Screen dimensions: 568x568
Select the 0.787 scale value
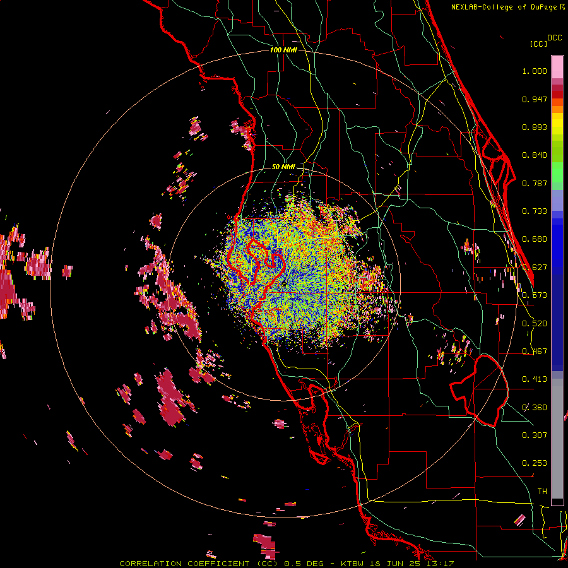point(535,183)
